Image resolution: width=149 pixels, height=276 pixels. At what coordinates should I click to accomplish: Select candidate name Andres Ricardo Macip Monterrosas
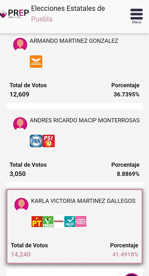pyautogui.click(x=85, y=120)
